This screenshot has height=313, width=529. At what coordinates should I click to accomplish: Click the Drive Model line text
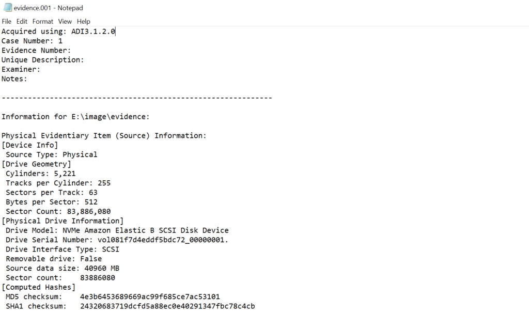117,230
